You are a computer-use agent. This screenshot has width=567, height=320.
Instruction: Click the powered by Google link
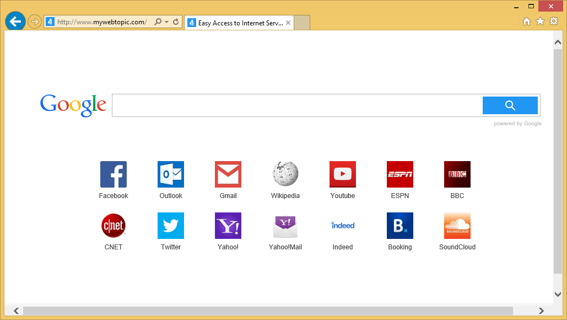coord(517,123)
